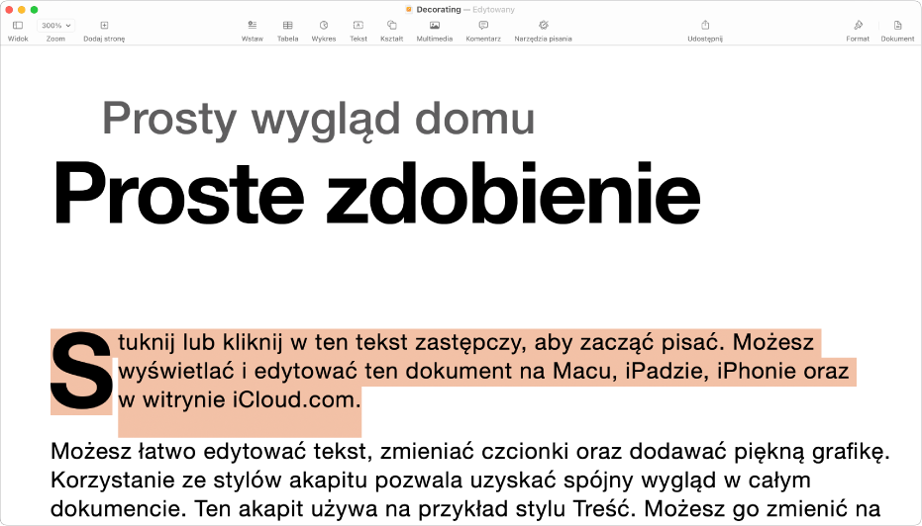Click the line starting 'wyświetlać i edytować'
The height and width of the screenshot is (526, 922).
[x=483, y=371]
